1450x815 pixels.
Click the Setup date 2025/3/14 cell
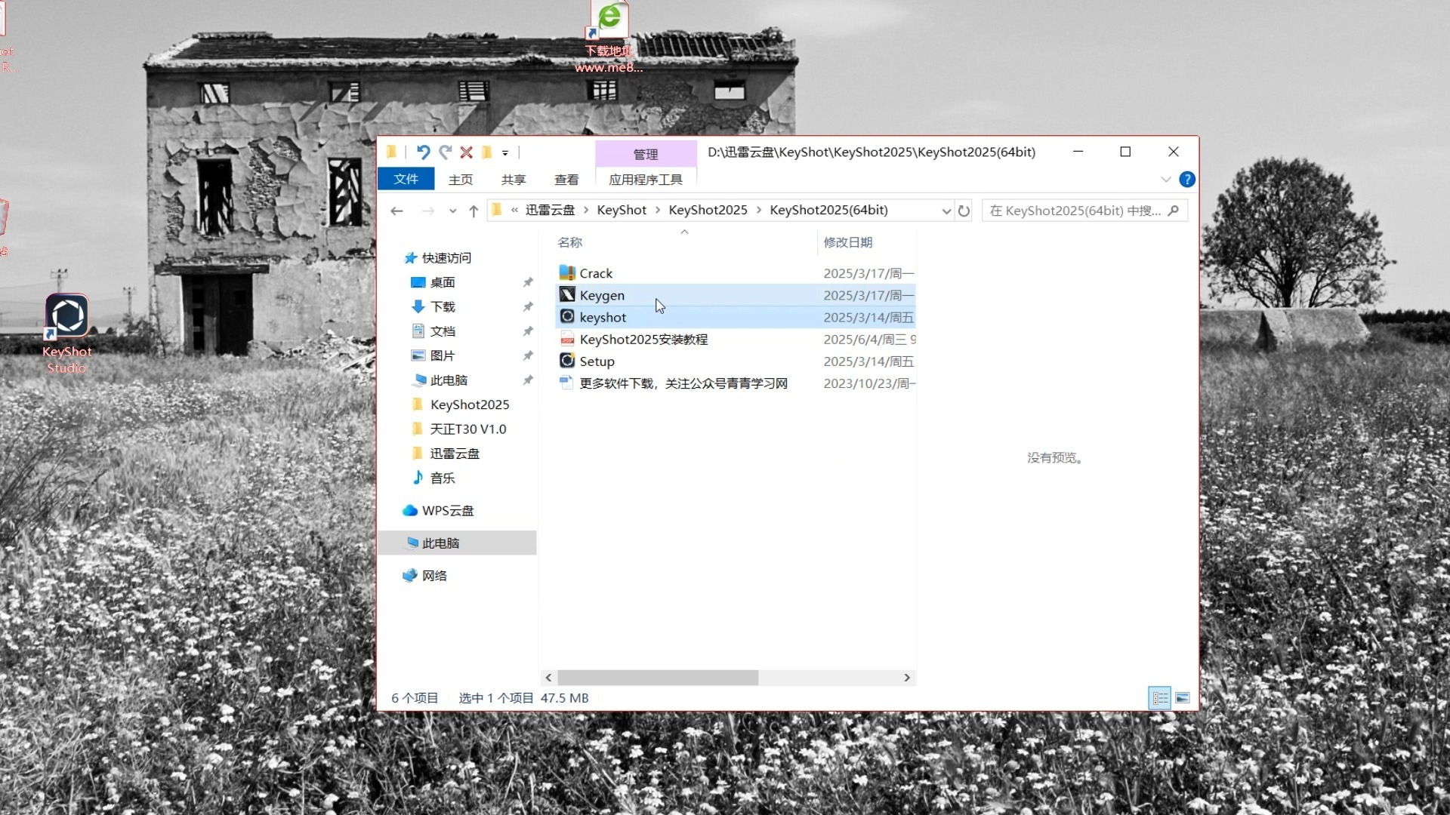[868, 361]
